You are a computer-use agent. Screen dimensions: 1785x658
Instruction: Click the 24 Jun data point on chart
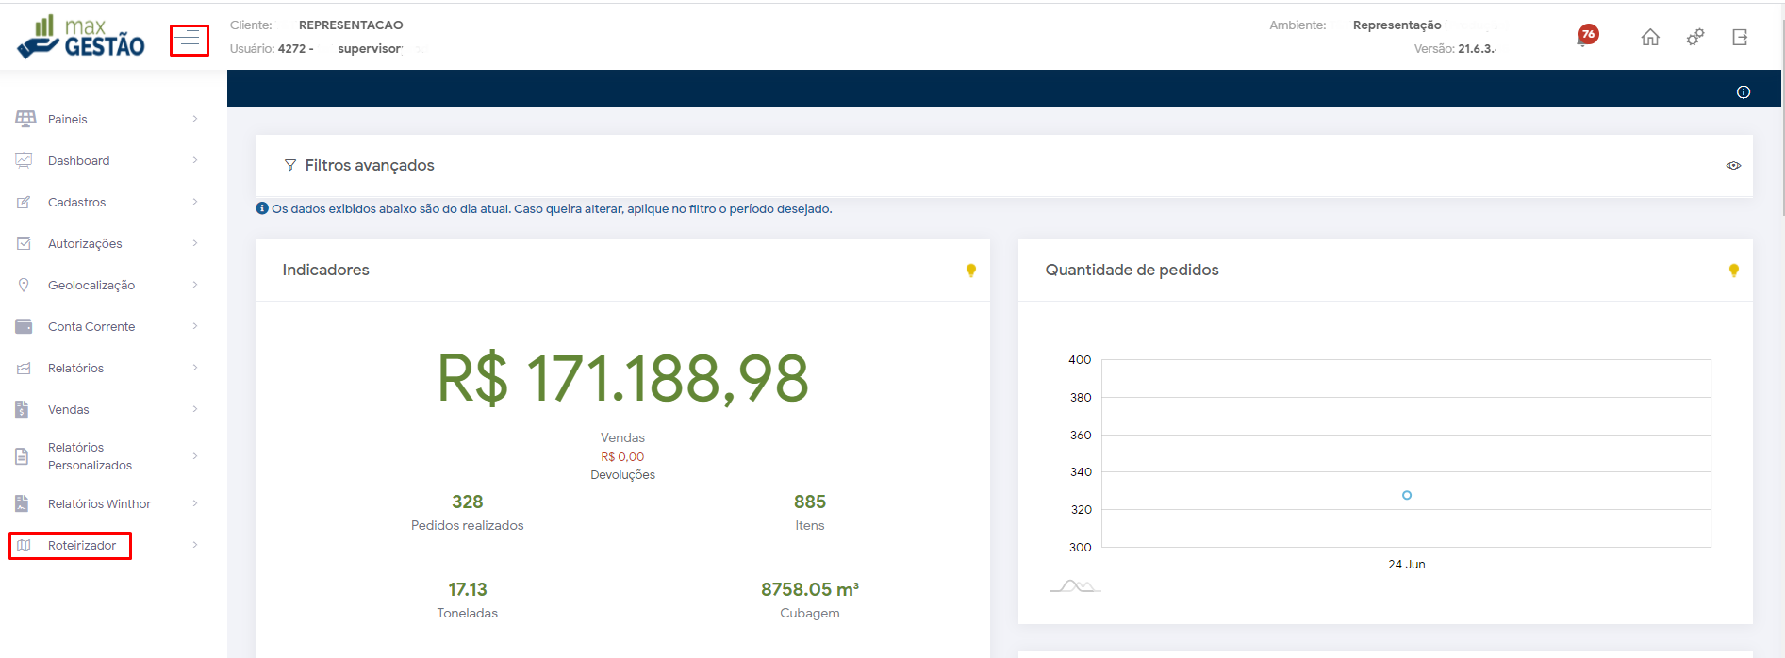coord(1406,495)
